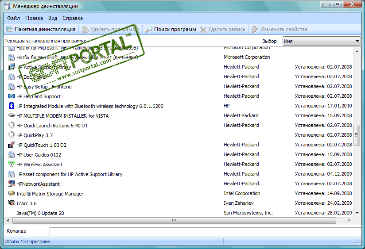Click the Удалить программу button label
Screen dimensions: 365x249
115,29
